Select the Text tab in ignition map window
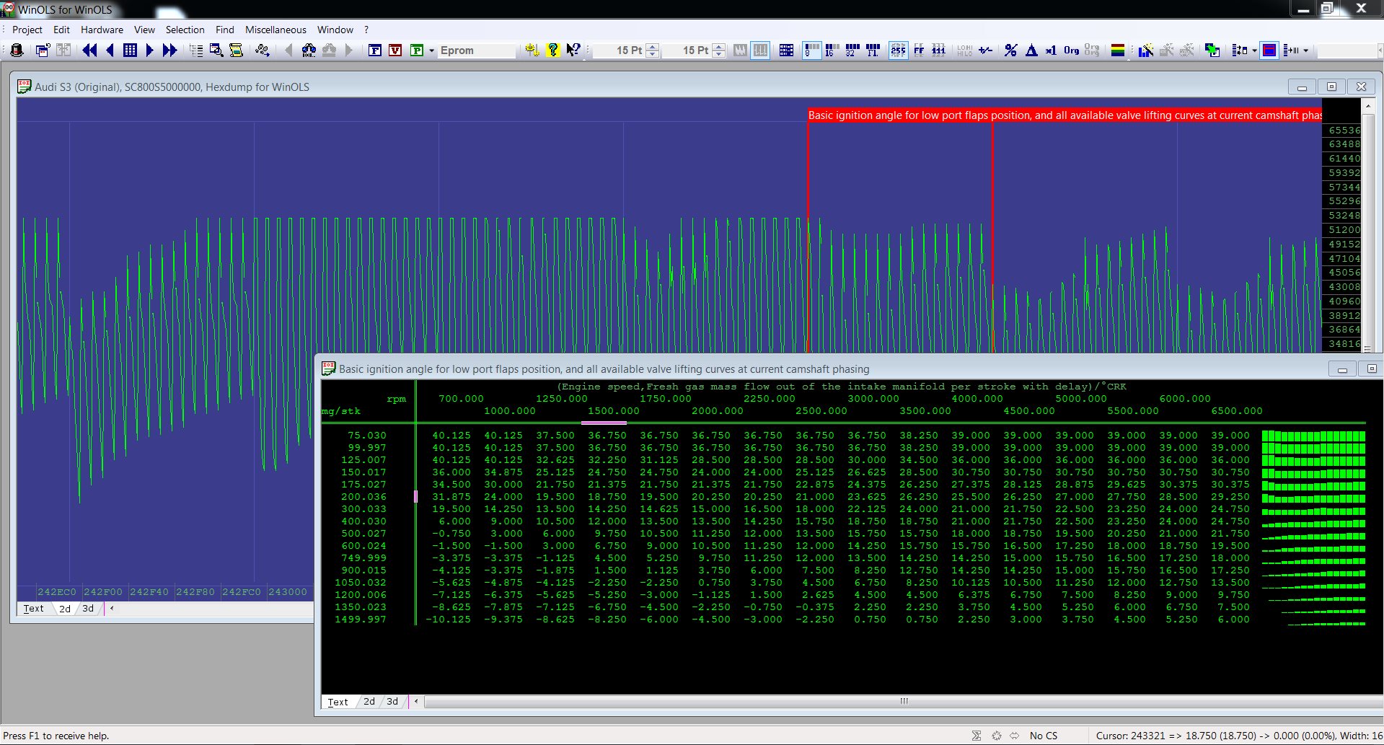The image size is (1384, 745). coord(338,702)
